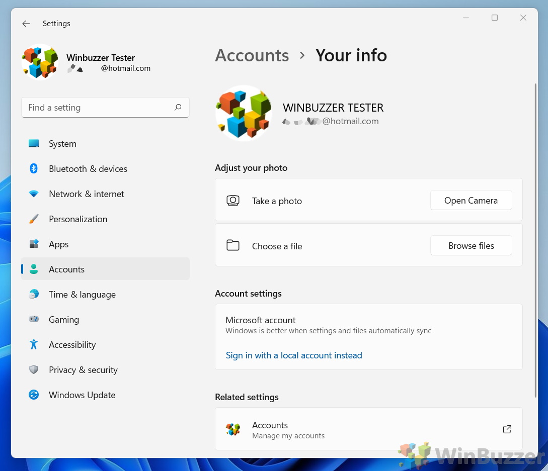Click the Windows Update sync icon

click(34, 395)
